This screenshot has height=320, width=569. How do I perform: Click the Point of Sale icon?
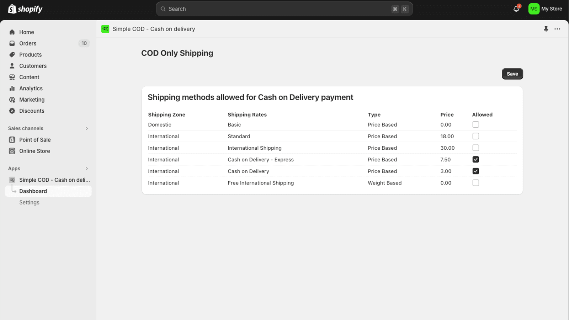(x=12, y=140)
